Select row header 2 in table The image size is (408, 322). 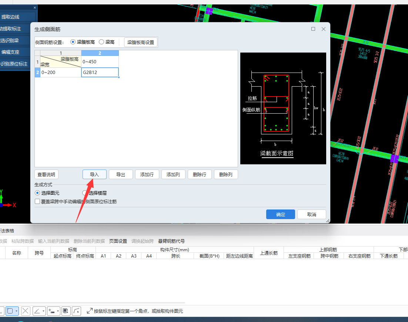pos(37,72)
